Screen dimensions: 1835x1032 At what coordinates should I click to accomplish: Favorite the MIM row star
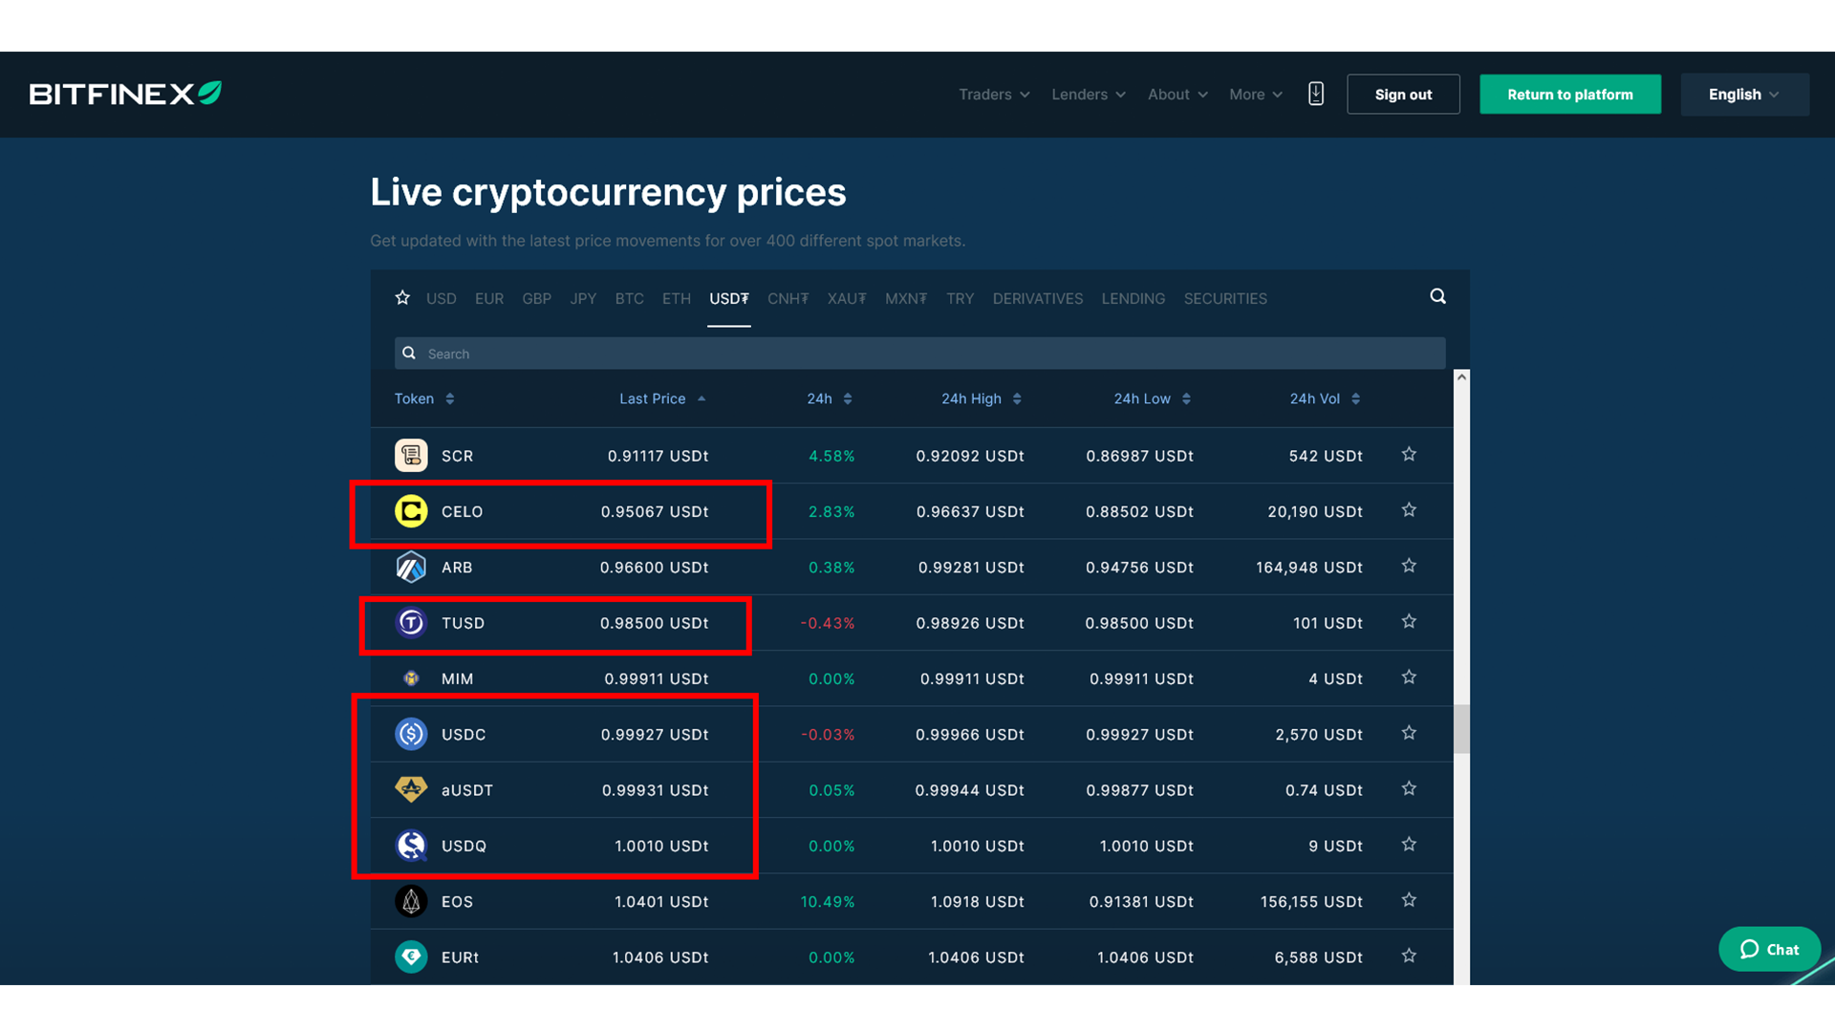point(1409,677)
